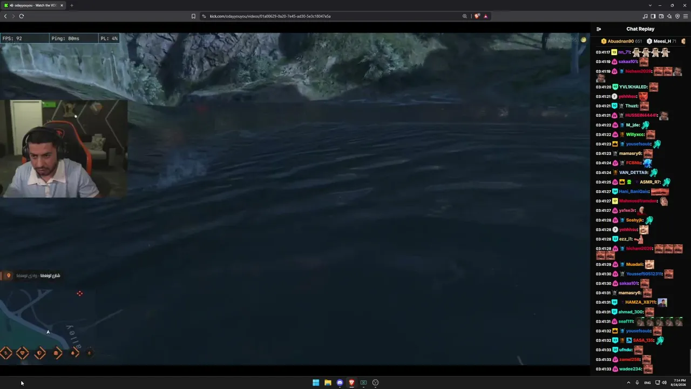Open the volume control in system tray

coord(664,383)
